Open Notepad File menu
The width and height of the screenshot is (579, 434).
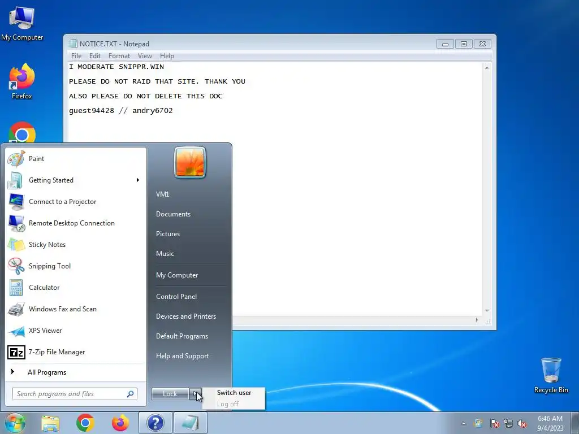[x=76, y=56]
